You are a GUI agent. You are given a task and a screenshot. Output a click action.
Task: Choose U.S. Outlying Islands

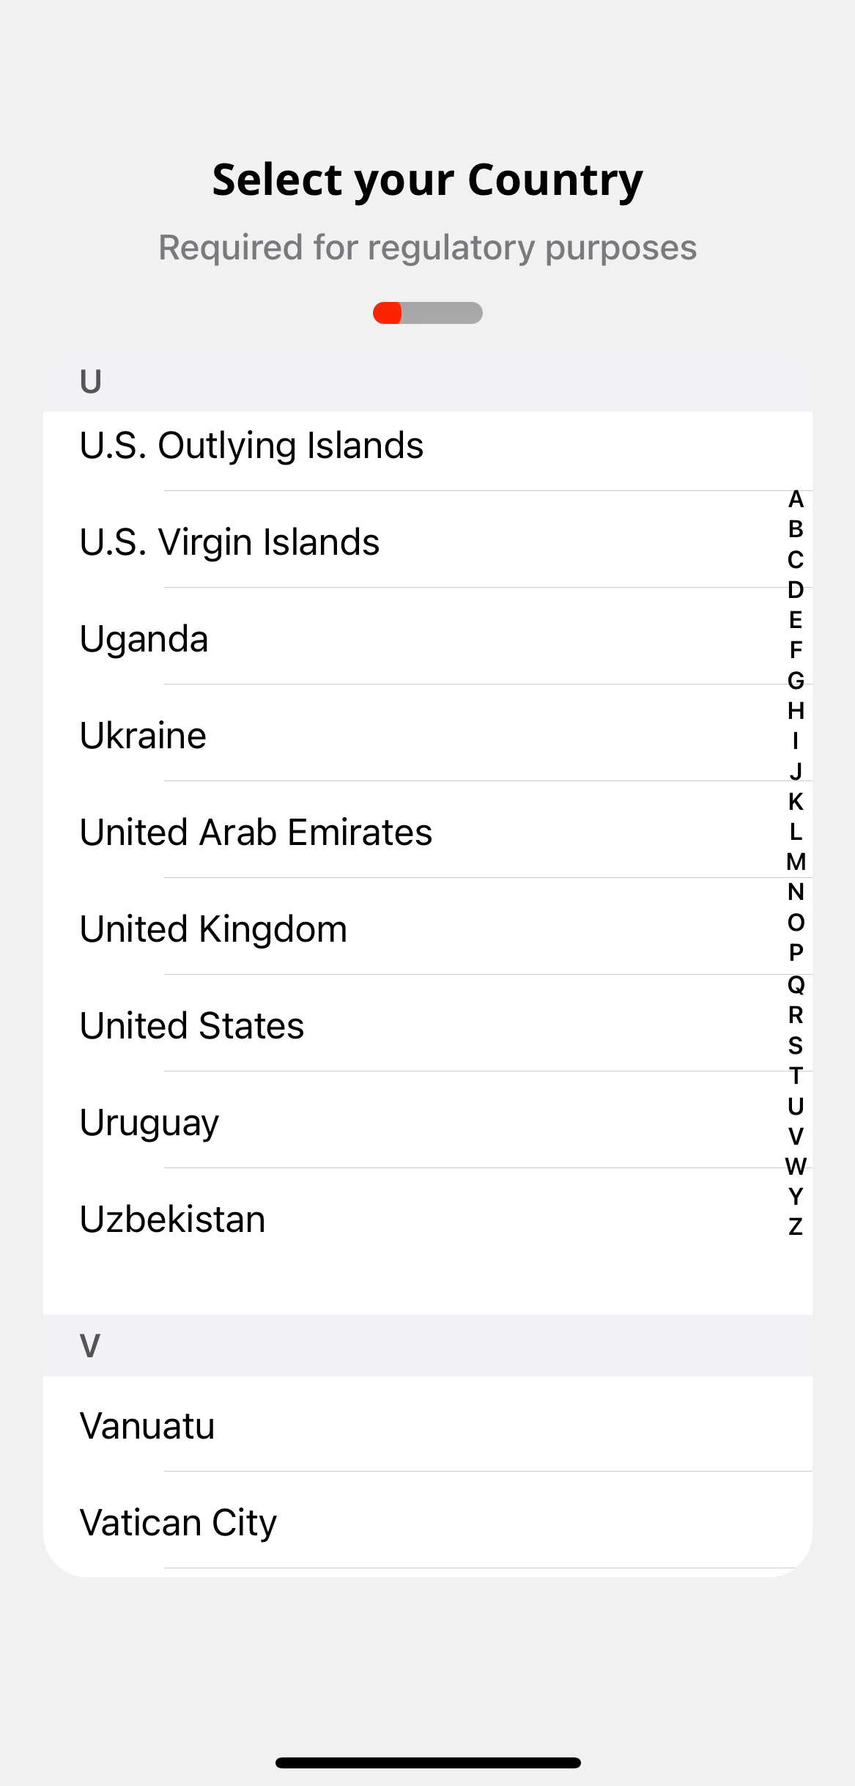pyautogui.click(x=251, y=446)
